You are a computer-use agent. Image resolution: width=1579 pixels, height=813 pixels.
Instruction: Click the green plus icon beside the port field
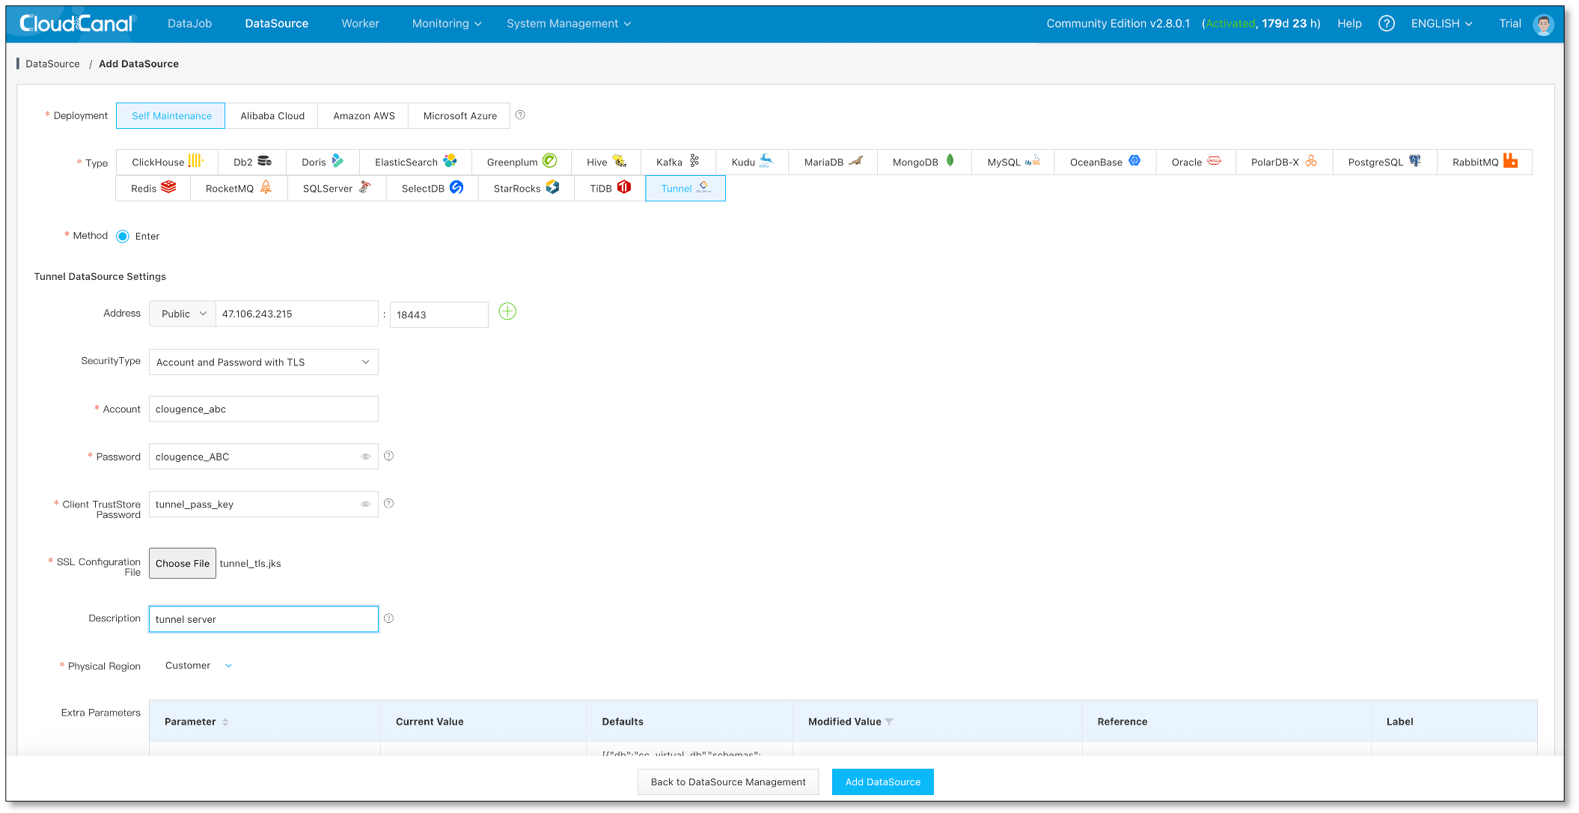click(507, 311)
